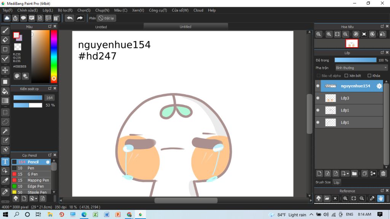Toggle the Đặt lại snap button

pos(106,18)
